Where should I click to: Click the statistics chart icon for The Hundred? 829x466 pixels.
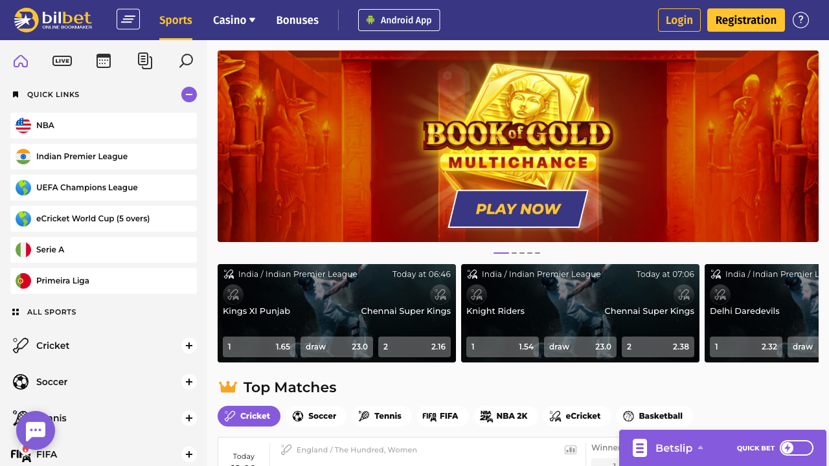(571, 450)
